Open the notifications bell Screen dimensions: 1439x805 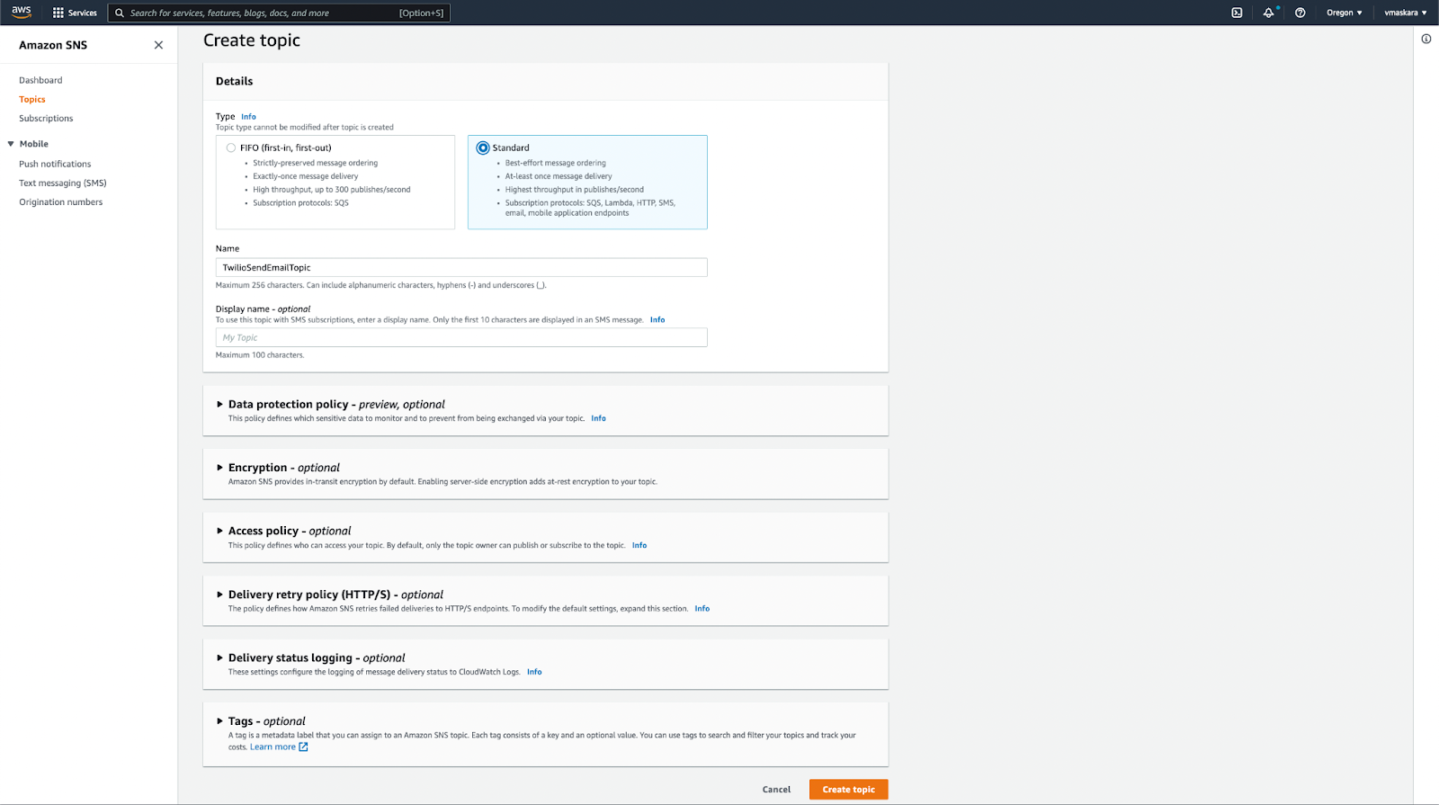(x=1268, y=13)
